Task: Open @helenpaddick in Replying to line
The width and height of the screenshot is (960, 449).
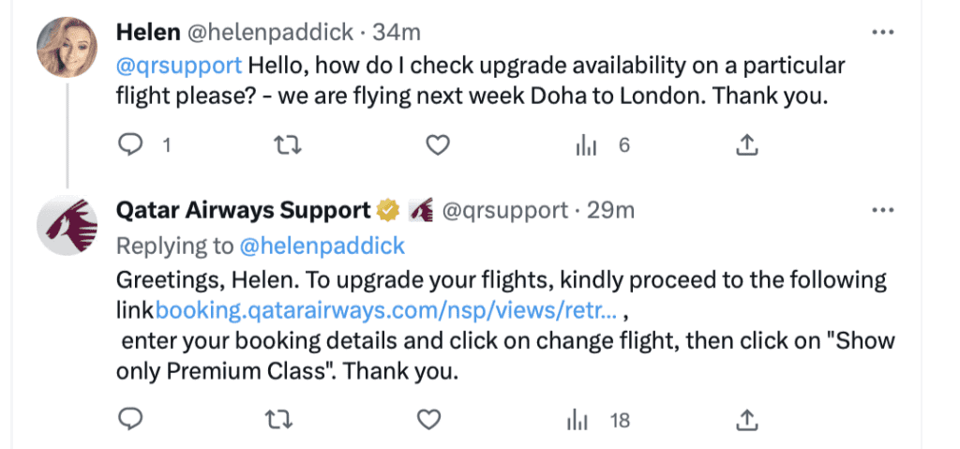Action: coord(322,247)
